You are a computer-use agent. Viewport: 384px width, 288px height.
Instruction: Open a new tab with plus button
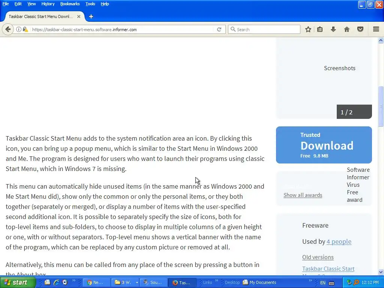(91, 16)
